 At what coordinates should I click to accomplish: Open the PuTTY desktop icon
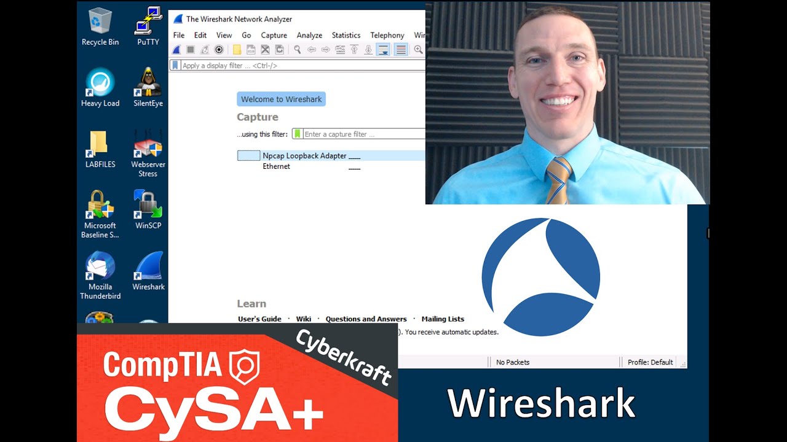coord(148,27)
